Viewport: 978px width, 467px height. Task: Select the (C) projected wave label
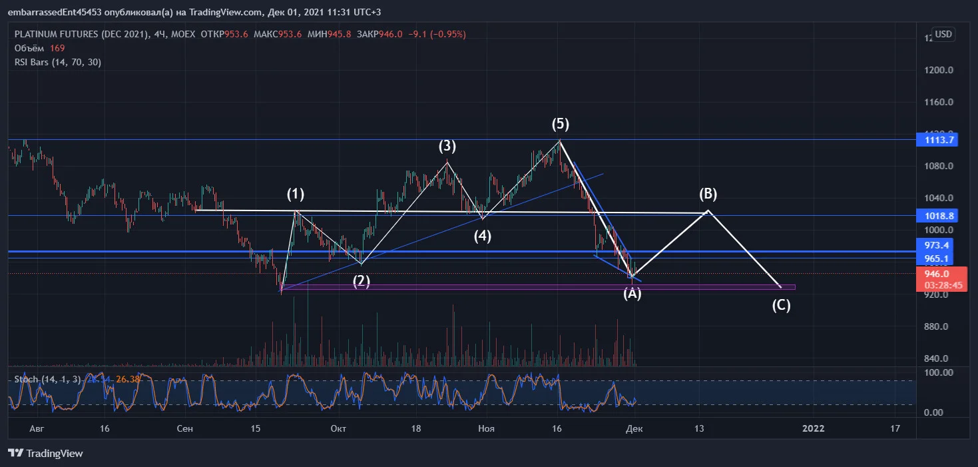(781, 306)
